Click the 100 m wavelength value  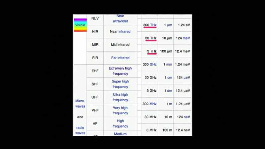[167, 130]
